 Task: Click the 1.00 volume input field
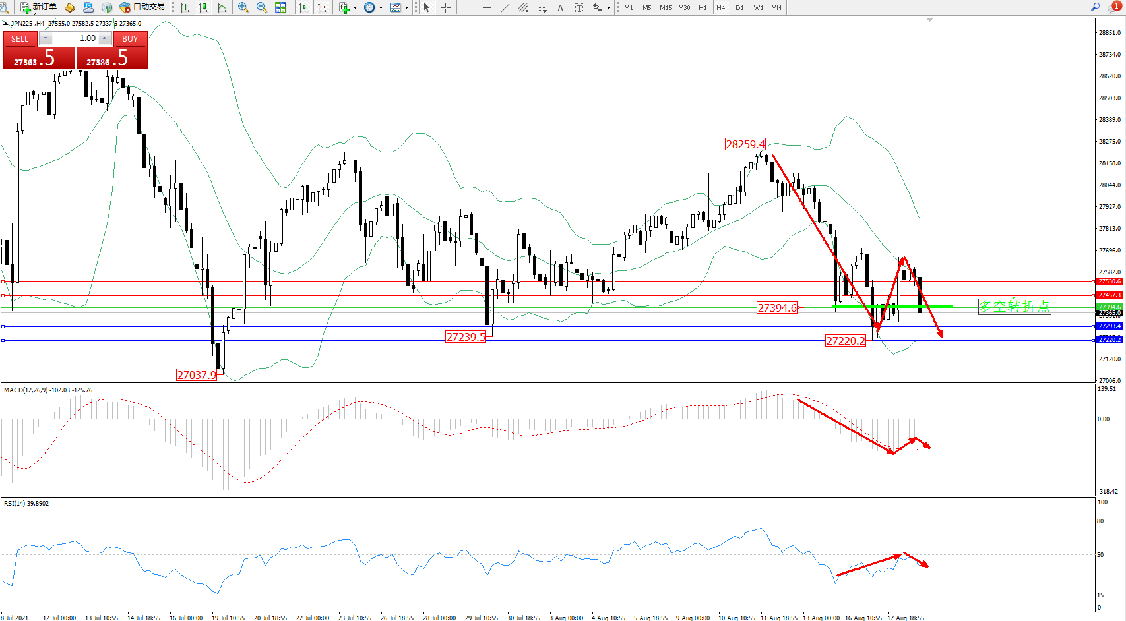75,38
